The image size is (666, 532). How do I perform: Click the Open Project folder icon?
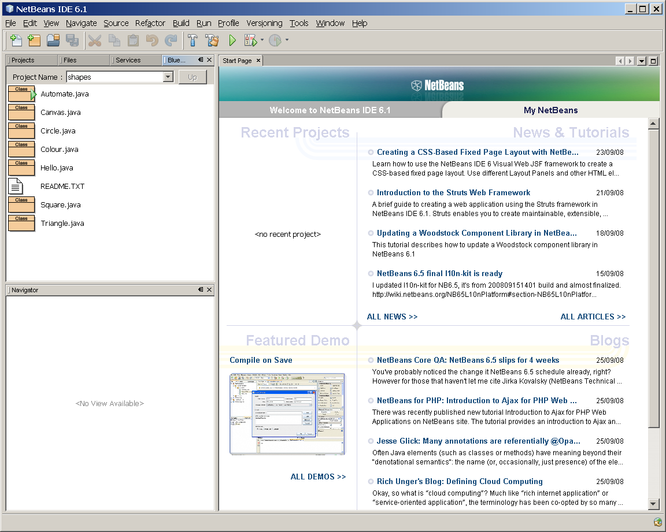[53, 40]
